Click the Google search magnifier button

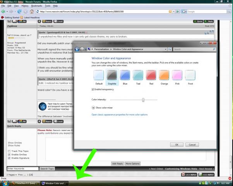pos(229,12)
